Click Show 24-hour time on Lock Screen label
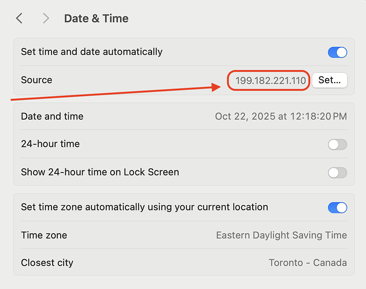Screen dimensions: 366x289 tap(99, 172)
